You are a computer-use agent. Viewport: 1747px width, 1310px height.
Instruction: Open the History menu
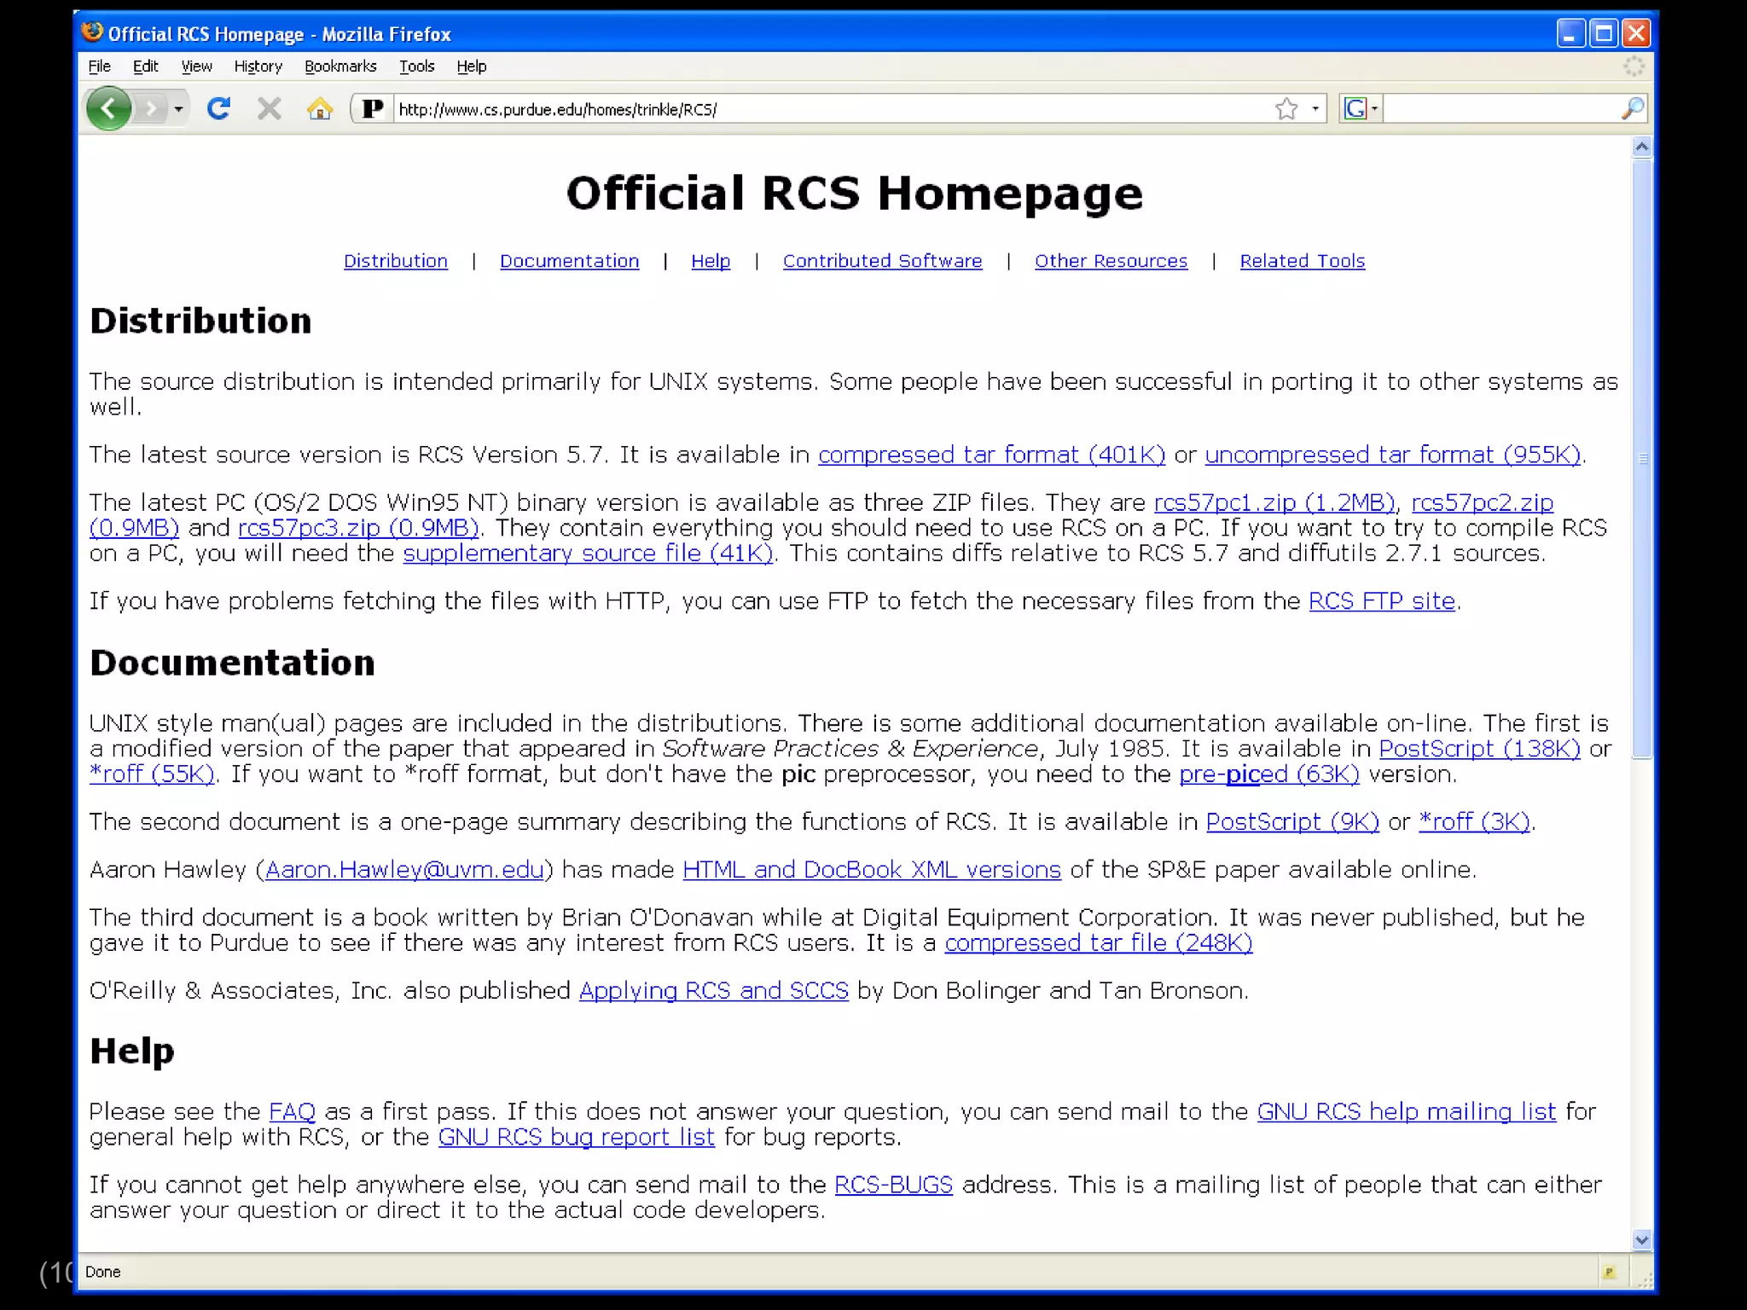pos(258,67)
